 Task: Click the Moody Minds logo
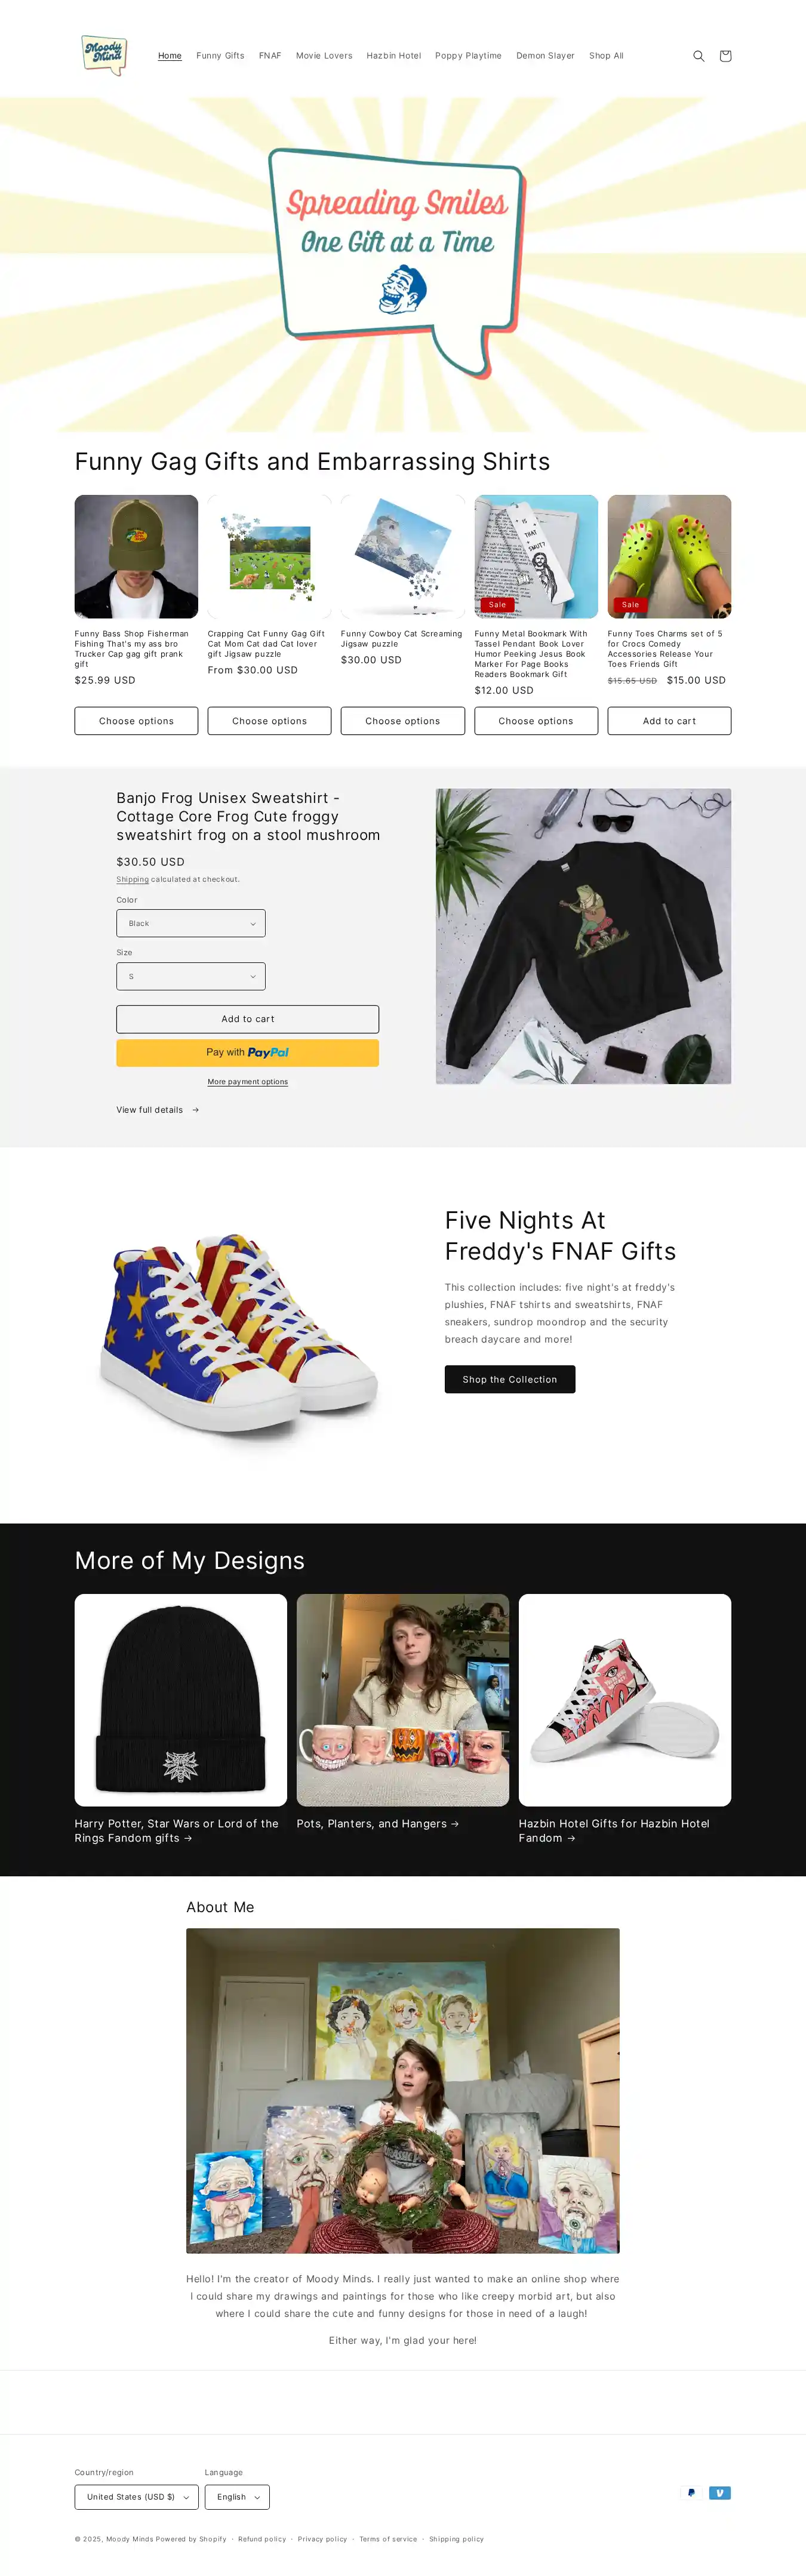tap(104, 55)
